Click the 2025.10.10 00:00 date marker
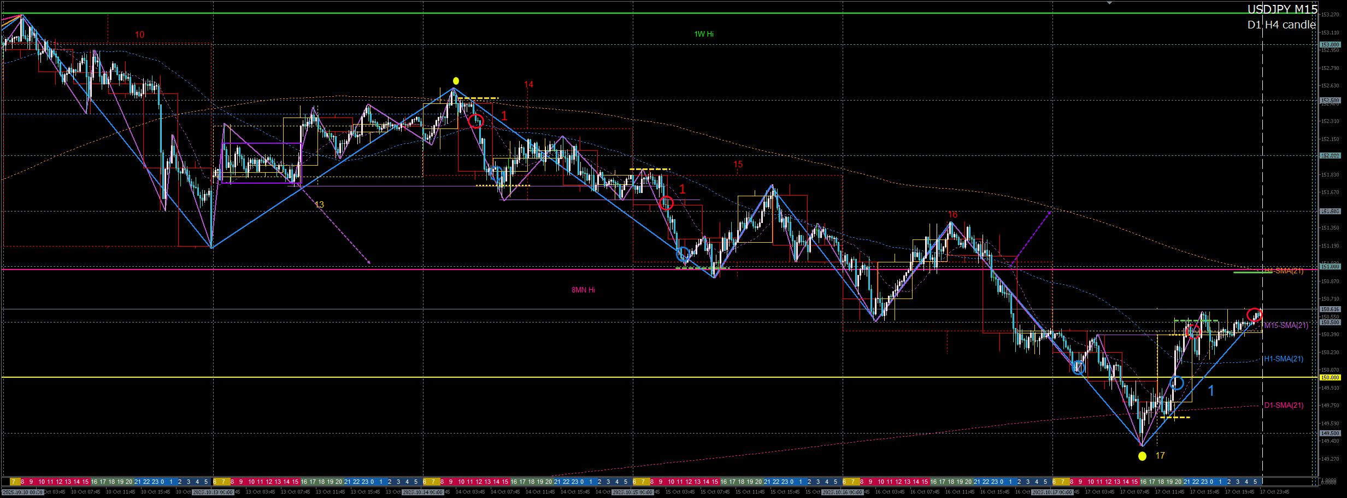Screen dimensions: 1347x498 (x=22, y=492)
